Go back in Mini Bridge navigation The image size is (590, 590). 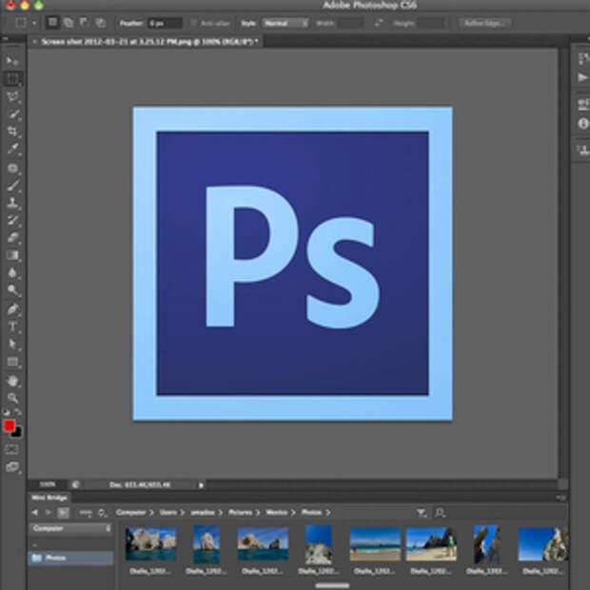tap(34, 512)
